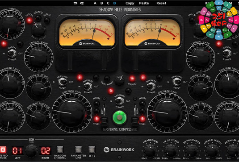Click the left channel Discrete Recover knob
239x162 pixels.
click(38, 117)
